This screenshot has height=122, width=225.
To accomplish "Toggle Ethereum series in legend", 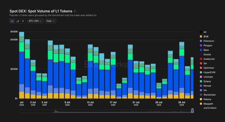I will point(207,41).
